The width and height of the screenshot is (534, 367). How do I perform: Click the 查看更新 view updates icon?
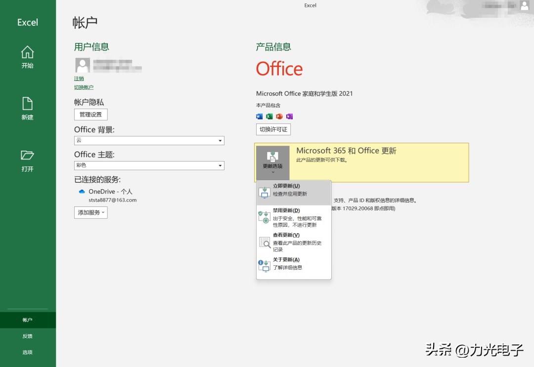click(x=265, y=242)
